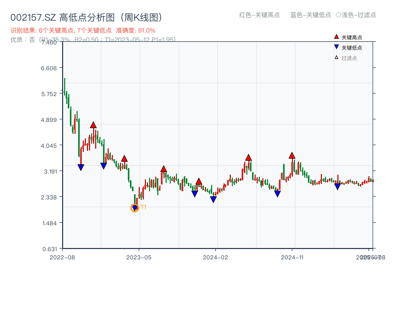The image size is (414, 310).
Task: Click the 4.045 y-axis label
Action: coord(49,146)
